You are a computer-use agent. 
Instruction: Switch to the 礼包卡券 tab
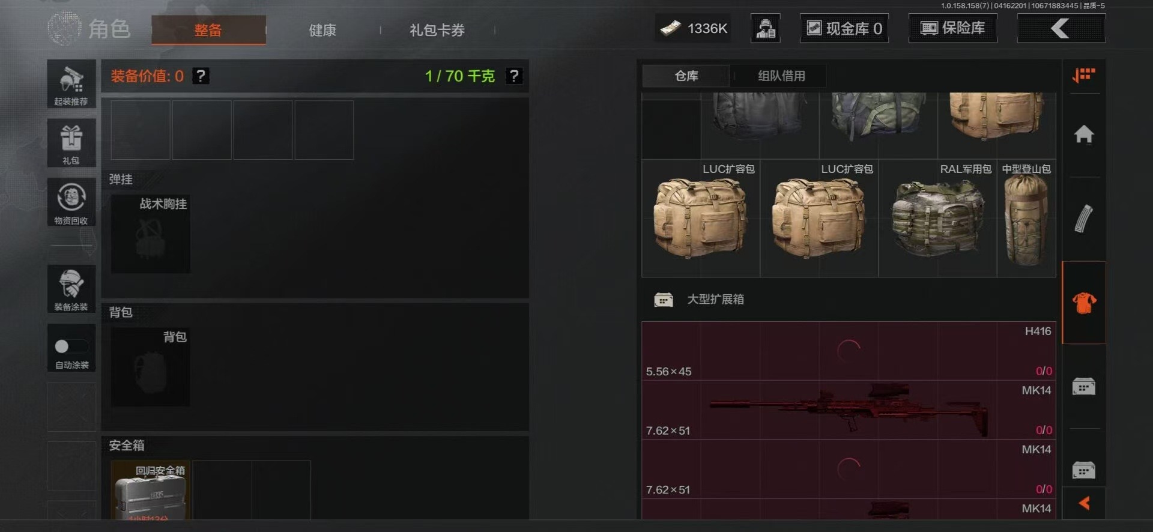pos(437,30)
